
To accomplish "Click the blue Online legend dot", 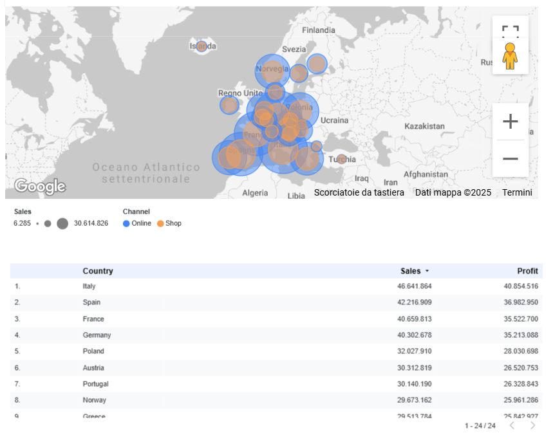I will 126,223.
